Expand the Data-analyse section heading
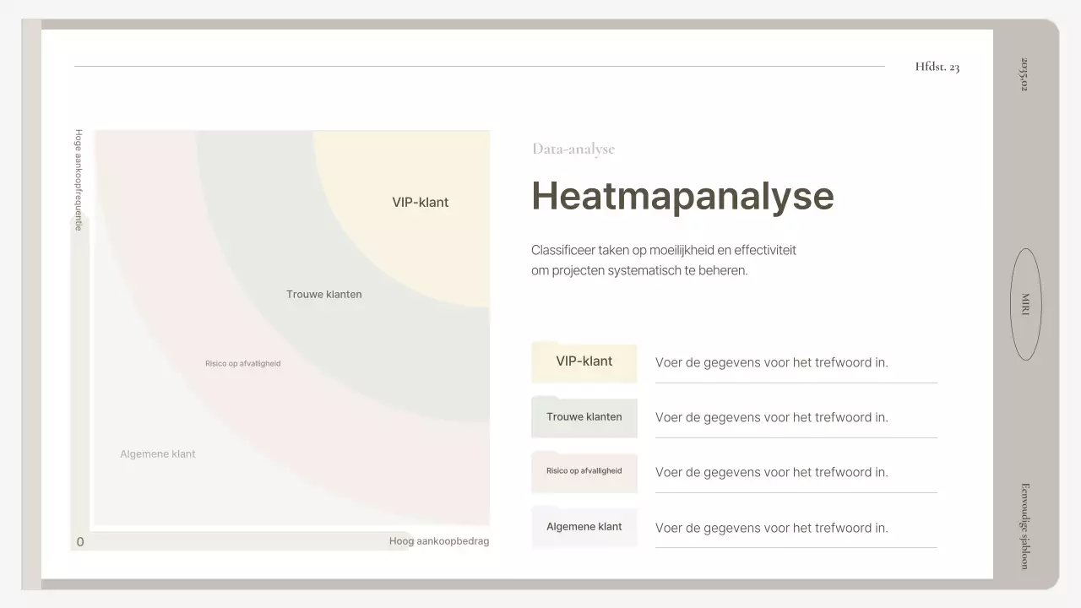This screenshot has height=608, width=1081. (x=573, y=149)
